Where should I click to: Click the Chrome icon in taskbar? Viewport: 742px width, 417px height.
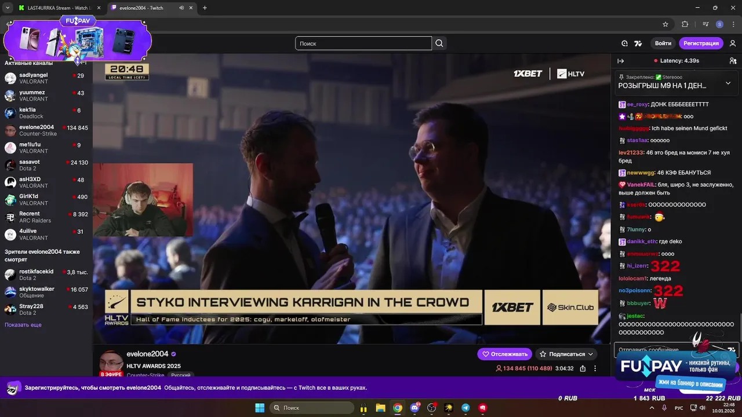point(397,408)
